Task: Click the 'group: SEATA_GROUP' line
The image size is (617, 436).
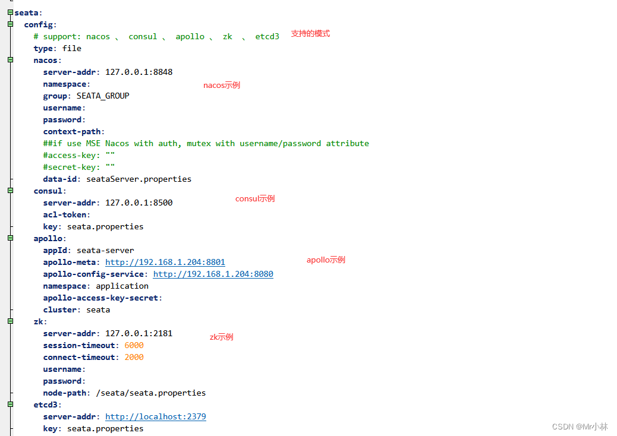Action: [86, 96]
